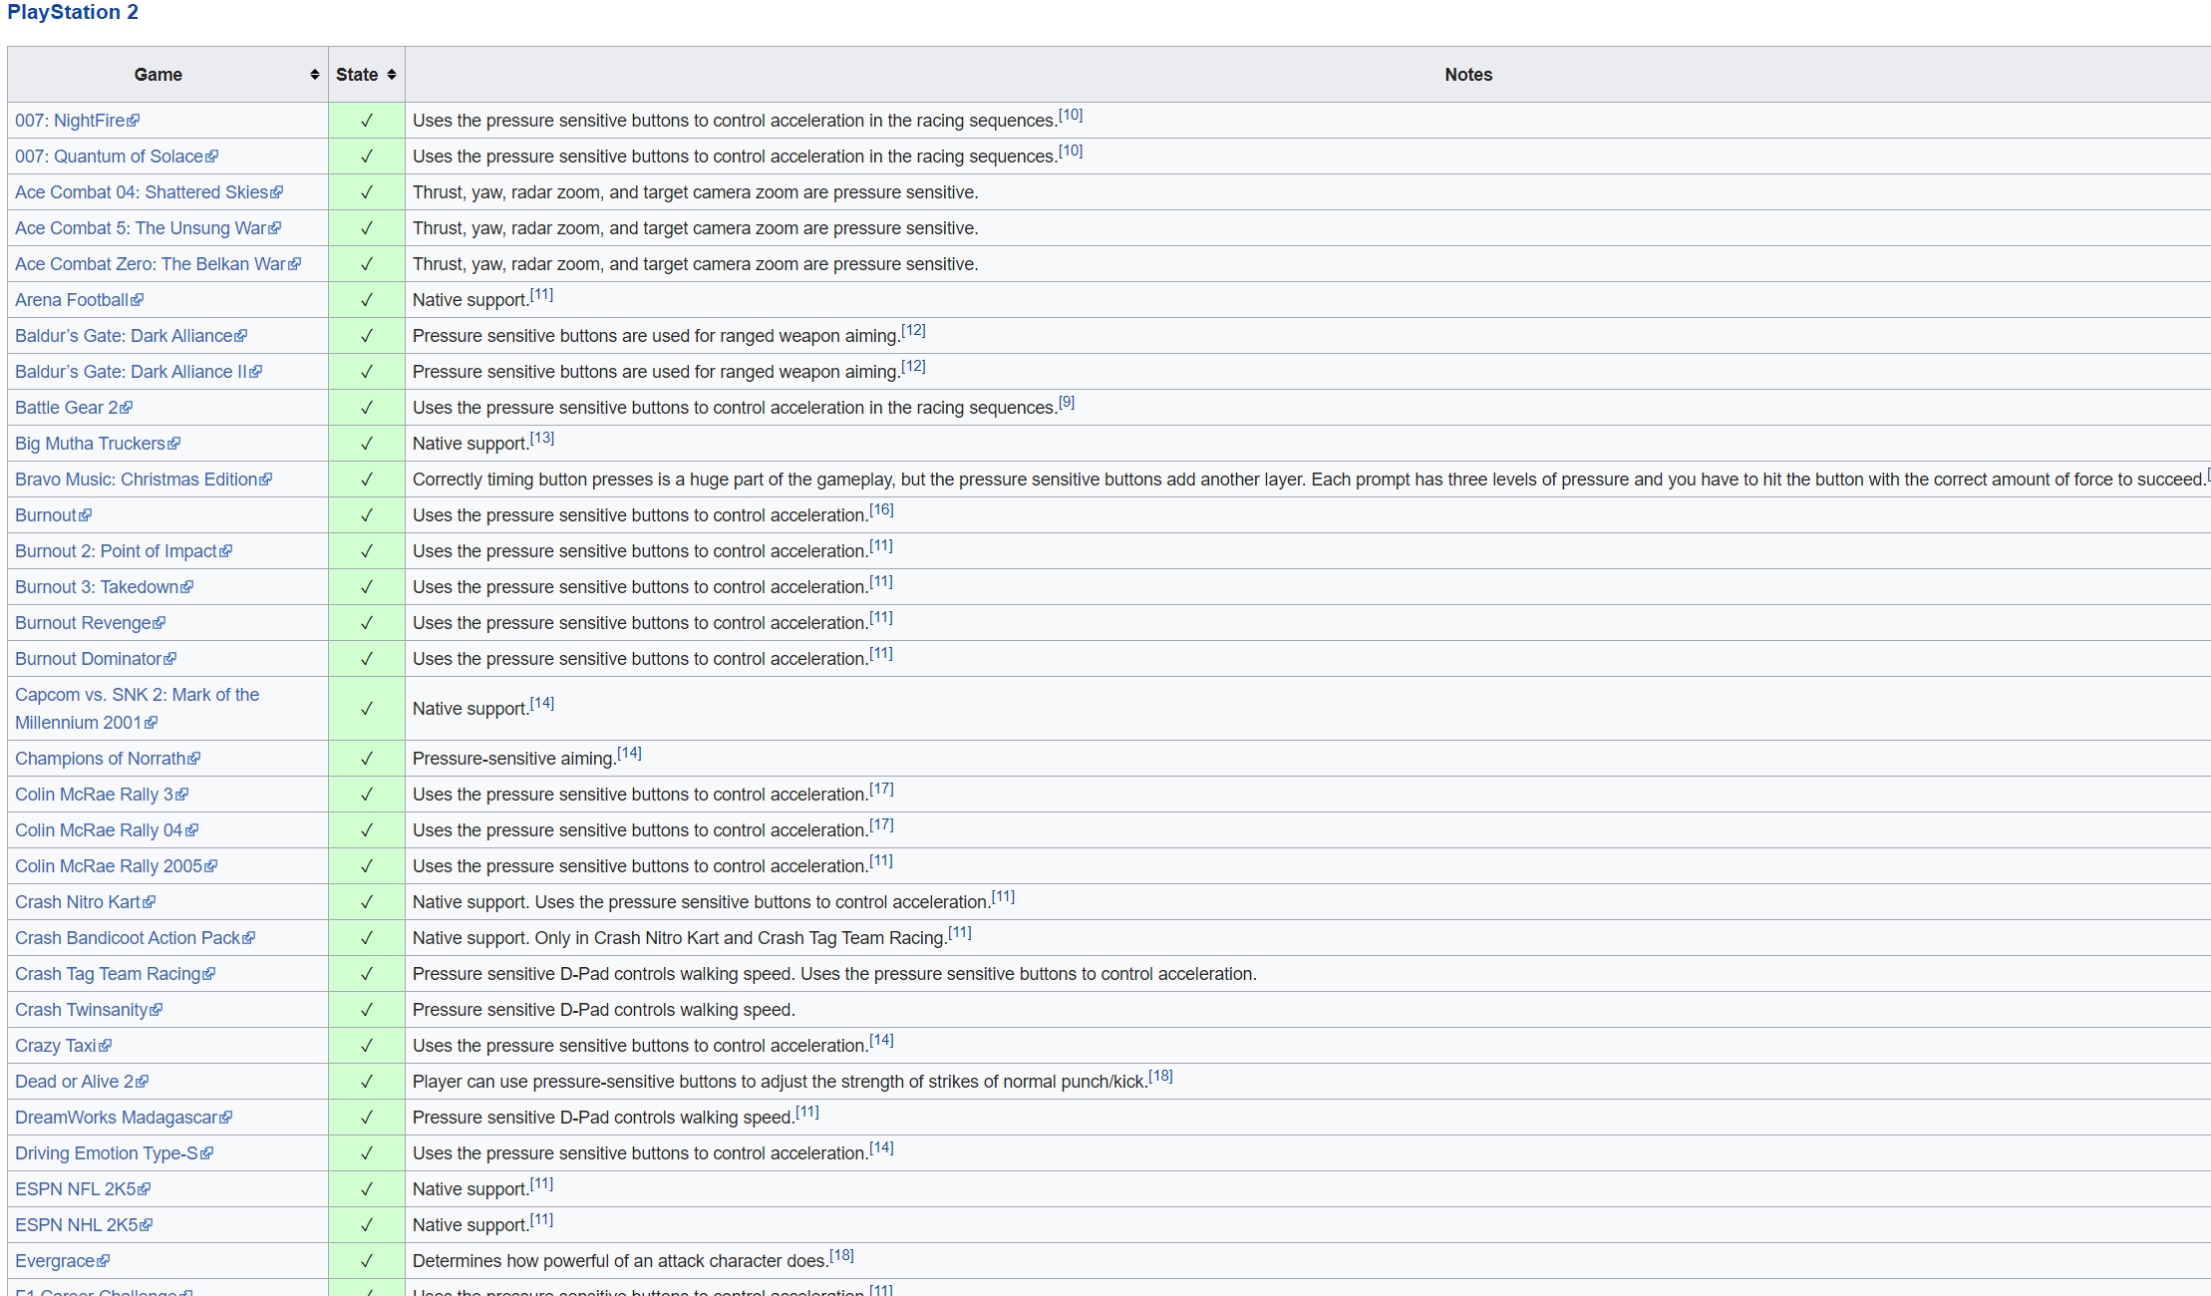The height and width of the screenshot is (1296, 2211).
Task: Open Ace Combat Zero: The Belkan War link
Action: coord(158,264)
